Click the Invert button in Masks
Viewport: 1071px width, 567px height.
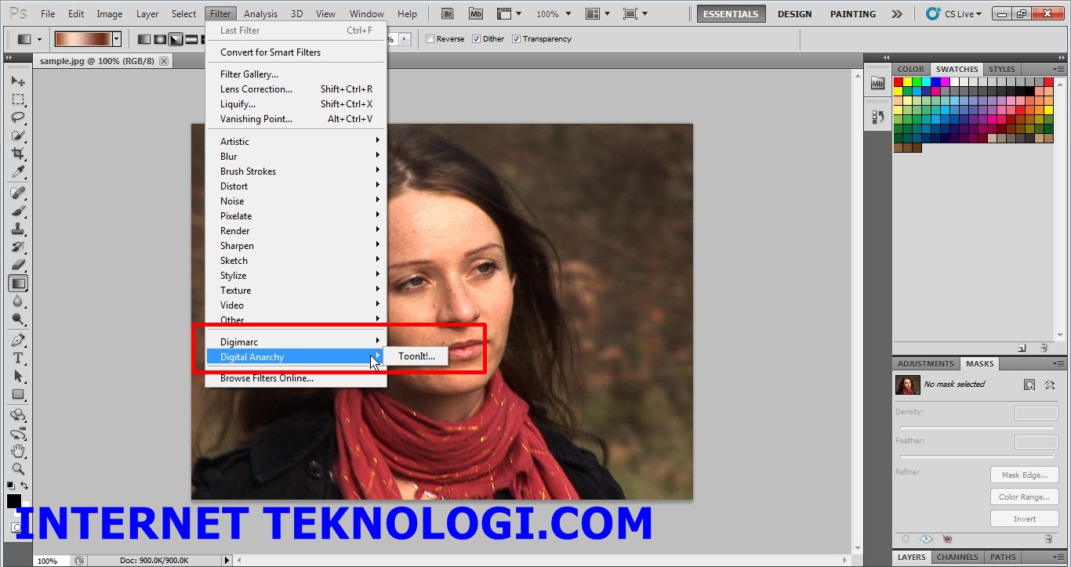tap(1024, 518)
